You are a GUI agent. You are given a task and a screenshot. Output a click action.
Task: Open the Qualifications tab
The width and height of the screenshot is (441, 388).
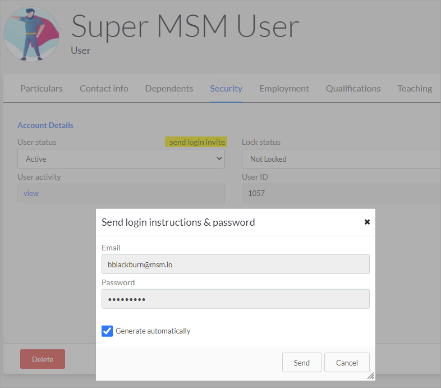[x=353, y=88]
